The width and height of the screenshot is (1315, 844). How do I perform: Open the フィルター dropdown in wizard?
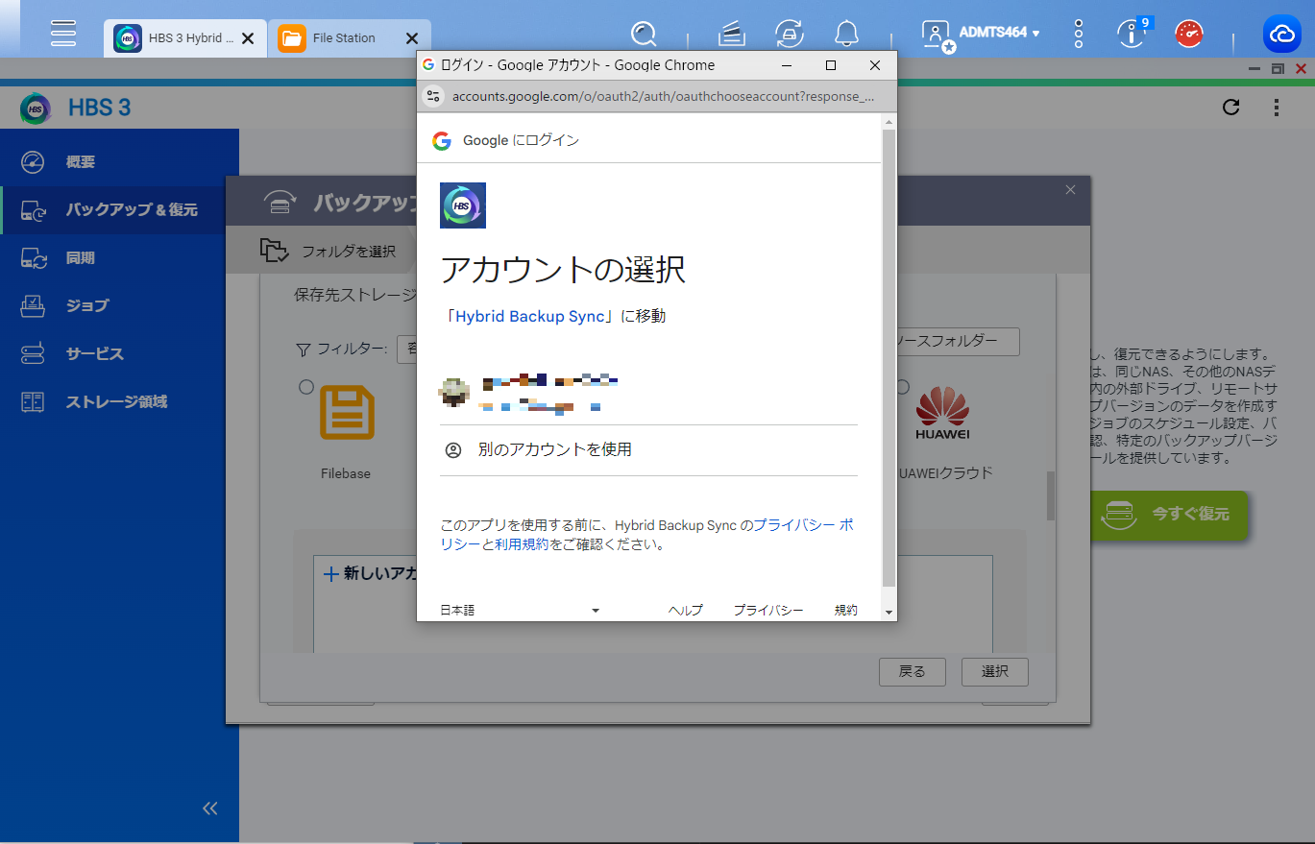point(406,349)
